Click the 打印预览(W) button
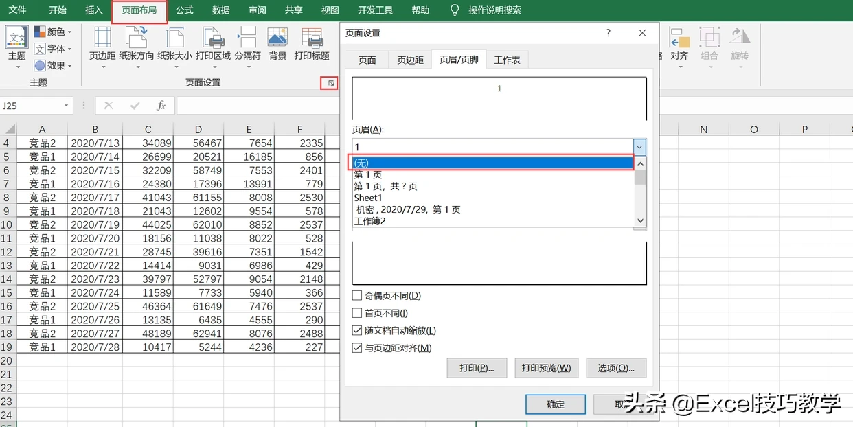Image resolution: width=853 pixels, height=427 pixels. pos(546,368)
